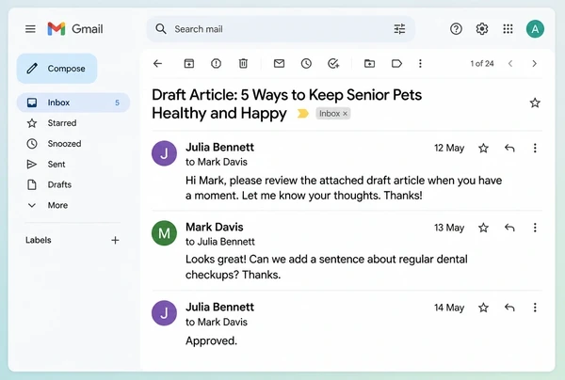Show details under 'to Mark Davis' on 14 May
The width and height of the screenshot is (565, 380).
pyautogui.click(x=217, y=322)
